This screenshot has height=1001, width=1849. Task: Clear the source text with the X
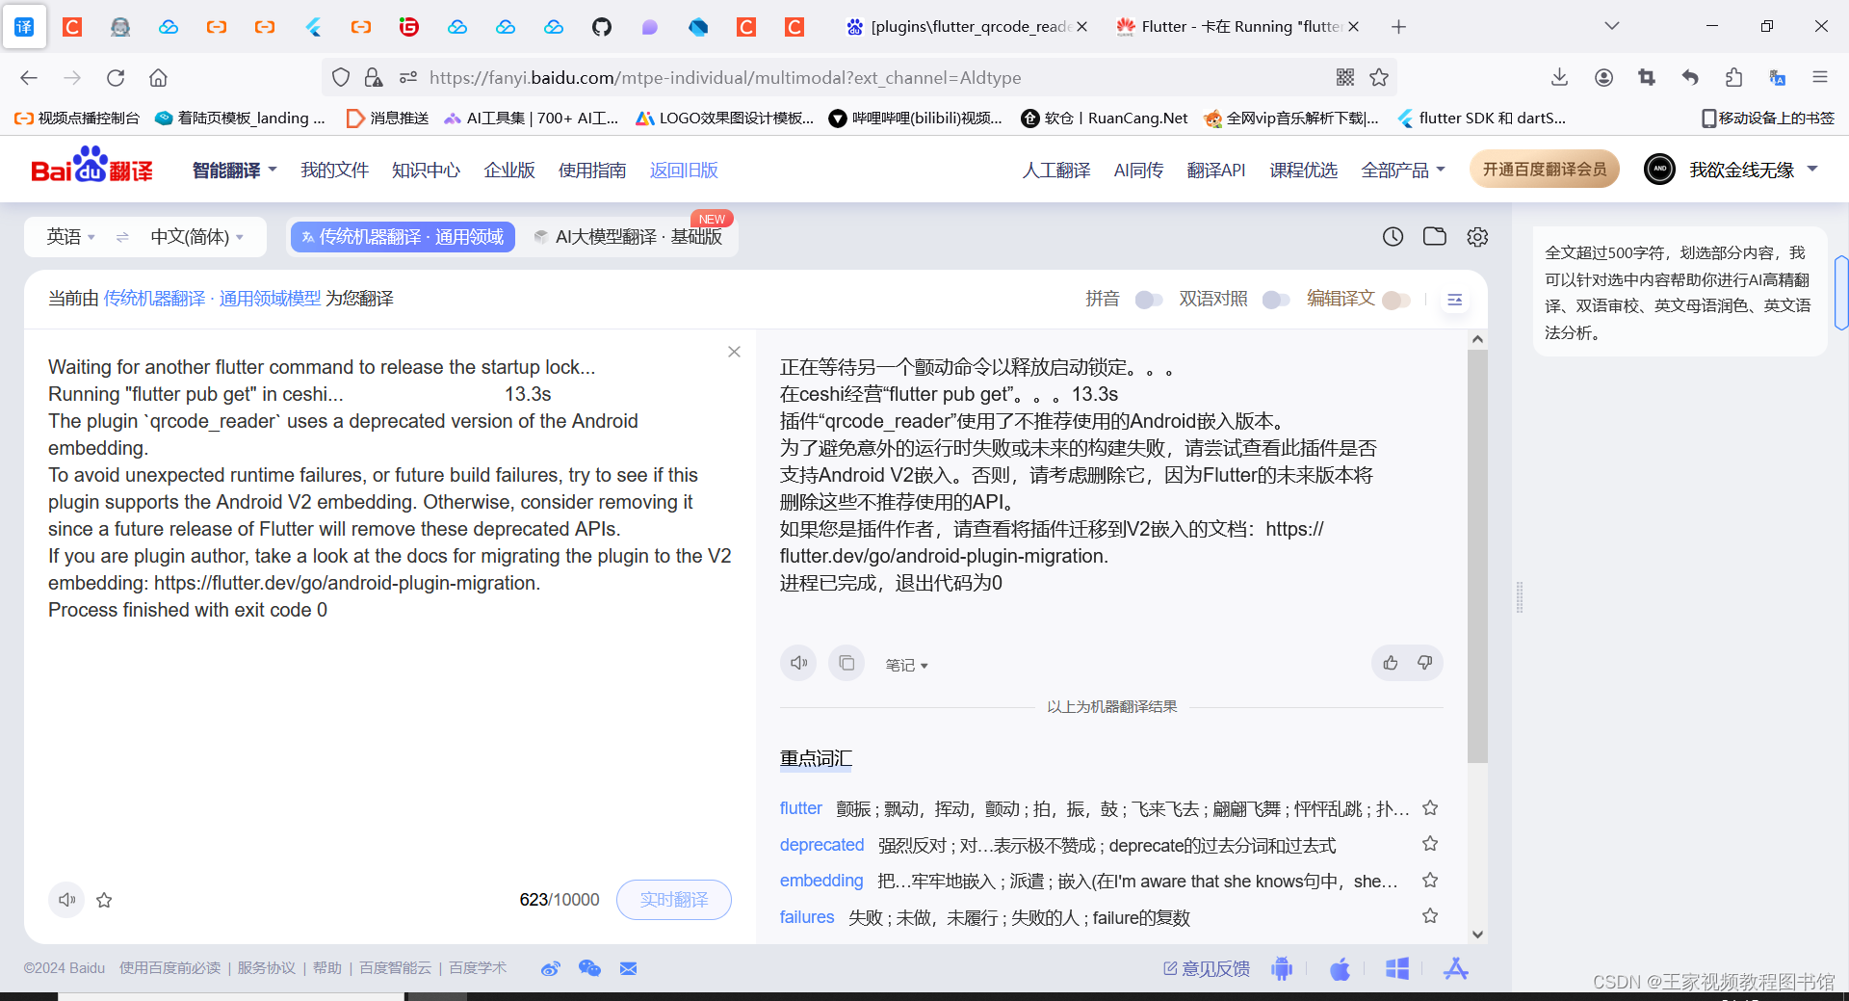734,352
